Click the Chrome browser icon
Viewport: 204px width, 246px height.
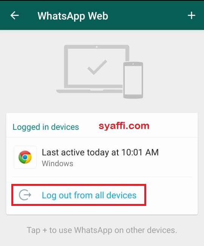[25, 157]
